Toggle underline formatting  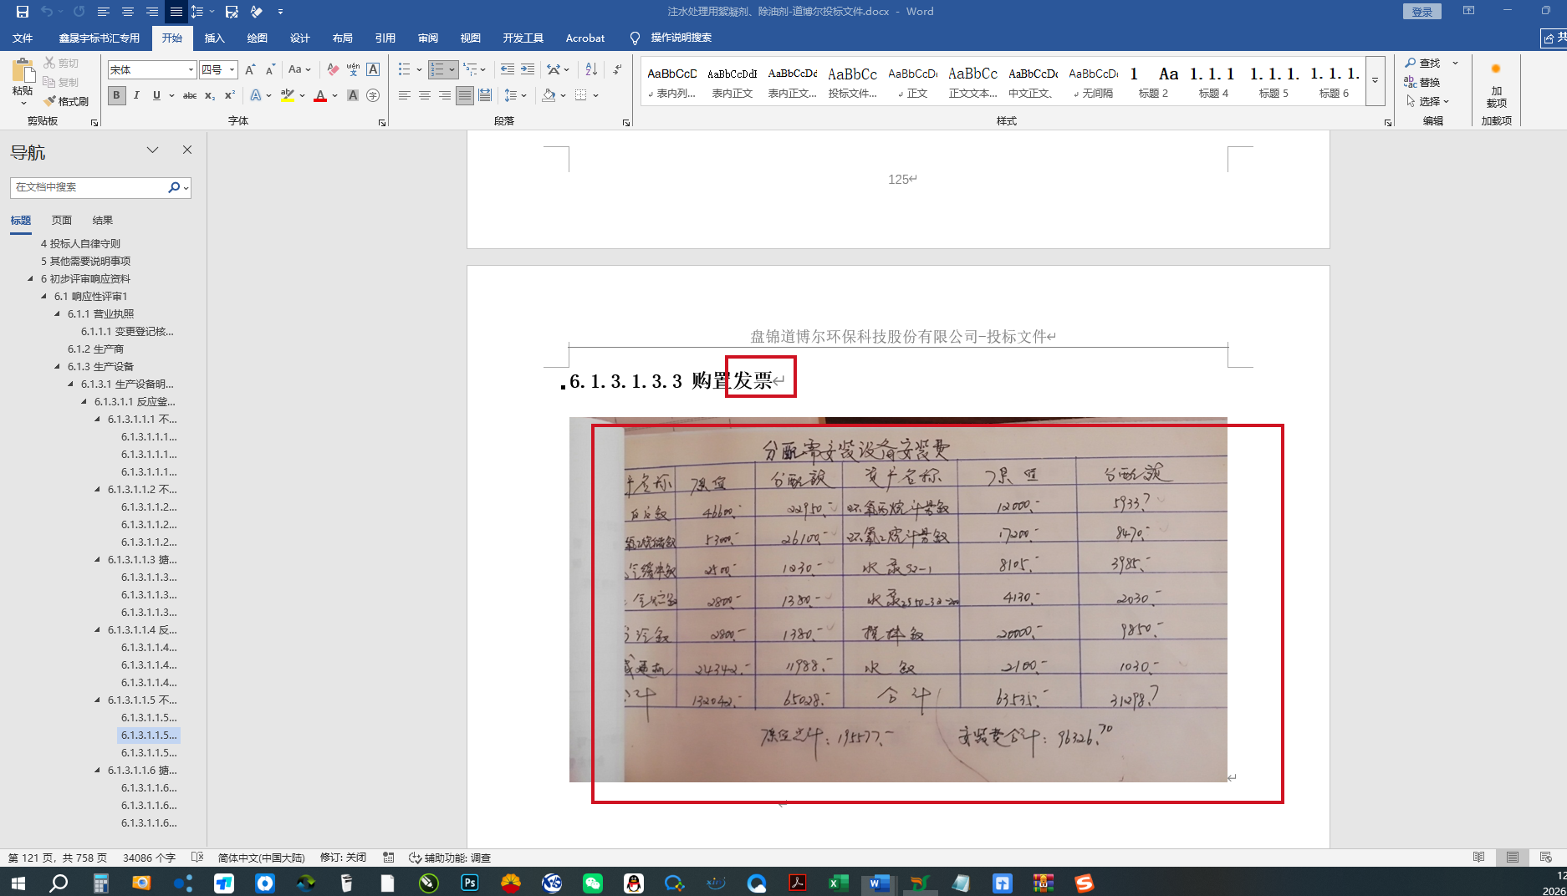156,95
